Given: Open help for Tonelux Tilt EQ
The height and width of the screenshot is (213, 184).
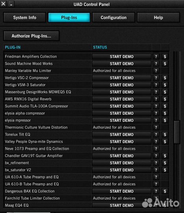Looking at the screenshot, I should click(156, 135).
